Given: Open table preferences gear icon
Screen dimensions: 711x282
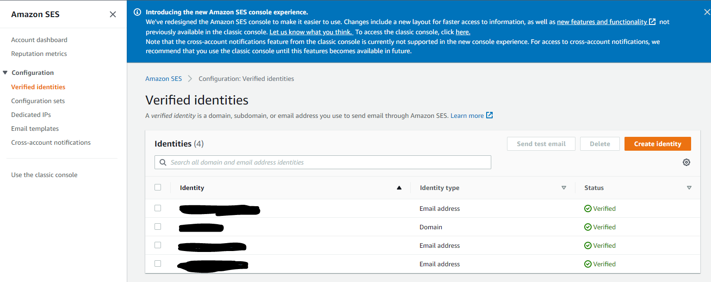Looking at the screenshot, I should pos(686,162).
